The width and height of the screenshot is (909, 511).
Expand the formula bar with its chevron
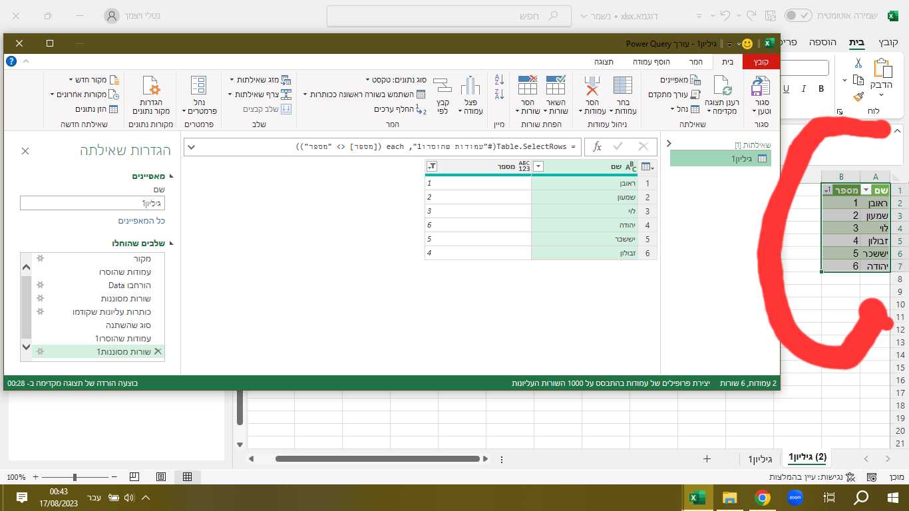click(192, 146)
